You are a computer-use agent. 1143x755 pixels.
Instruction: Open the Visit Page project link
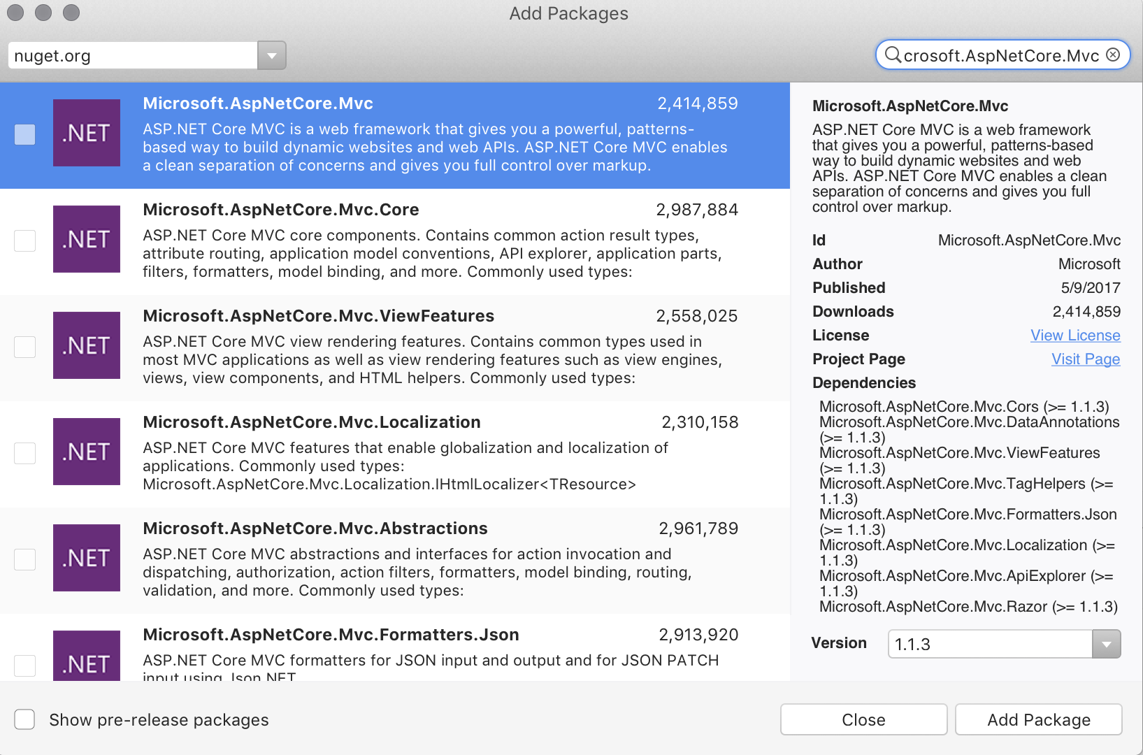(x=1086, y=359)
